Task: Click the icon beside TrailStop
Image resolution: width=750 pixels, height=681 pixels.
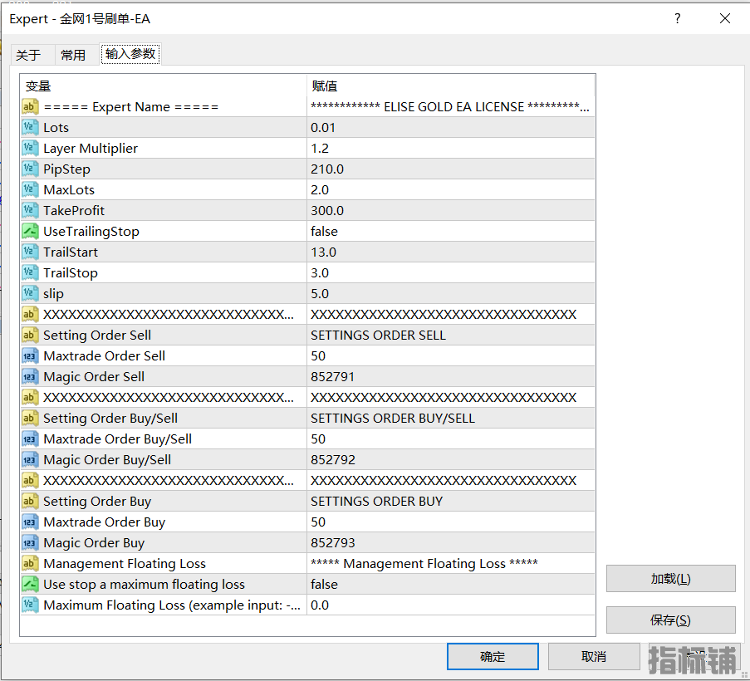Action: coord(30,272)
